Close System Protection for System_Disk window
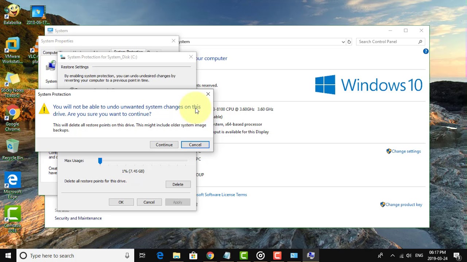467x262 pixels. [x=191, y=57]
